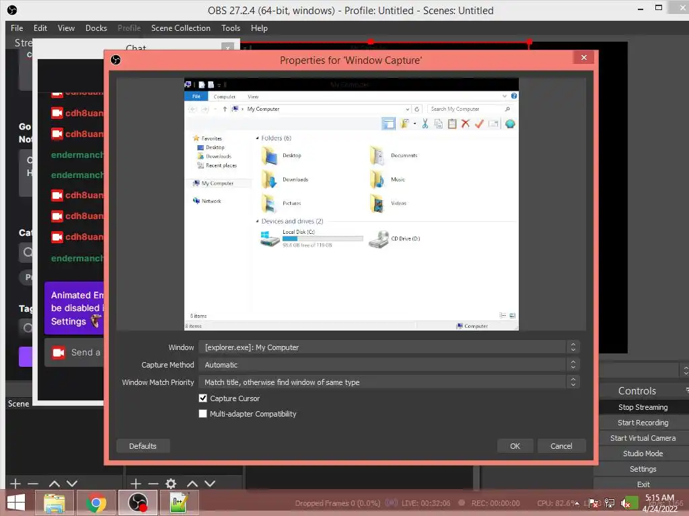Open Settings from the Controls dock
689x516 pixels.
click(643, 468)
